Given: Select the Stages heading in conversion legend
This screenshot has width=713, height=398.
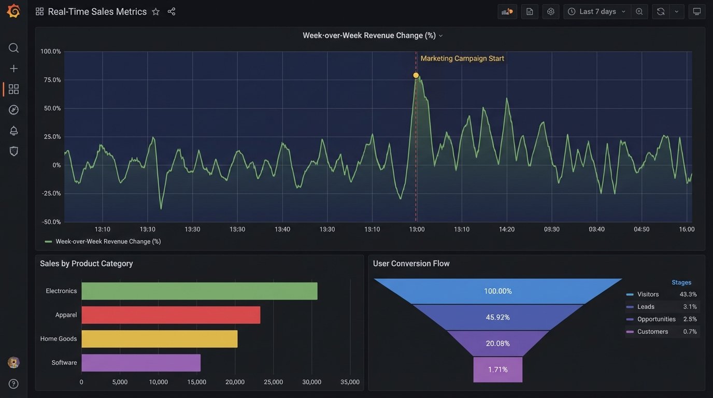Looking at the screenshot, I should coord(681,282).
